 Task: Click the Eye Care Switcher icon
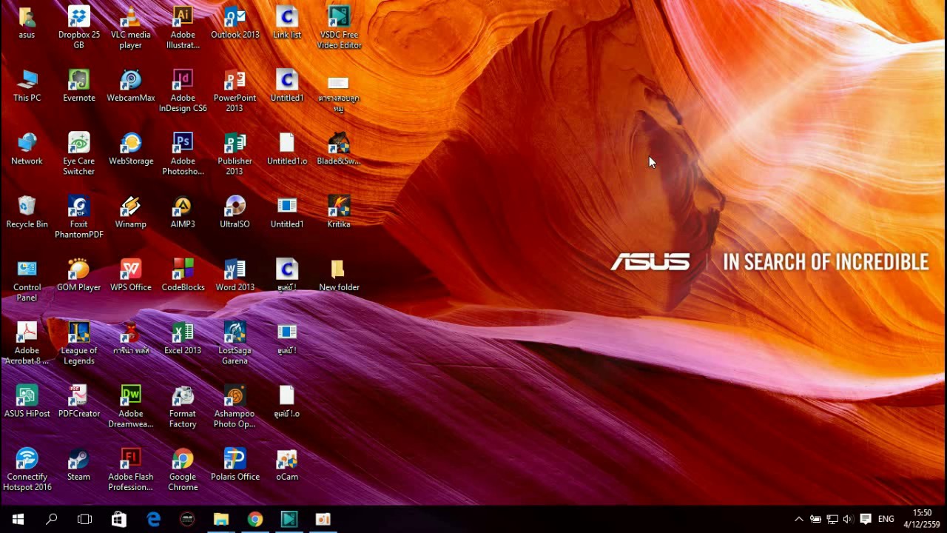point(79,153)
